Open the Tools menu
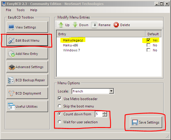Image resolution: width=171 pixels, height=140 pixels. click(21, 10)
